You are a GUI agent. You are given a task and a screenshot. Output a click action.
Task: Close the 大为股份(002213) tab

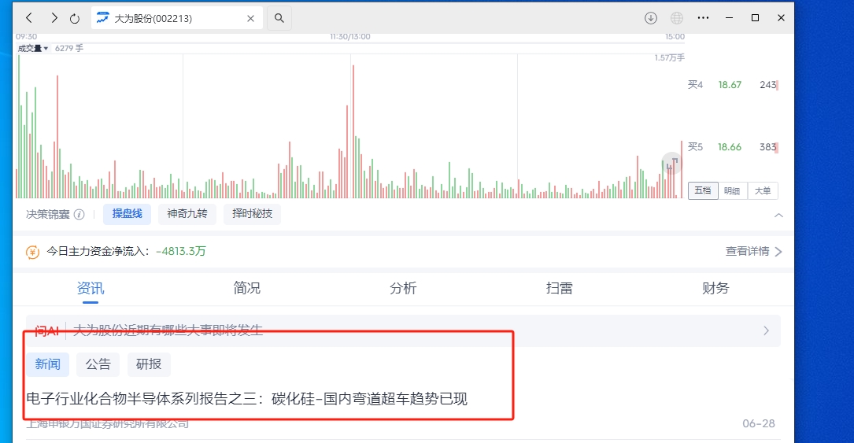click(250, 19)
